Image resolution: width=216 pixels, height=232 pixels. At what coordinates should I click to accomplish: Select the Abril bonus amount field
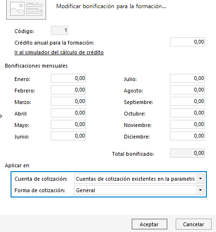(x=68, y=113)
